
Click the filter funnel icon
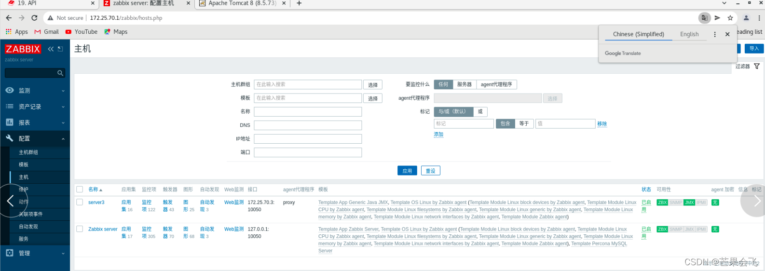click(757, 67)
